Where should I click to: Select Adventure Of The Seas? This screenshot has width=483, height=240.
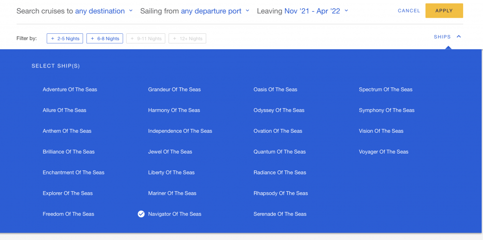pos(70,90)
